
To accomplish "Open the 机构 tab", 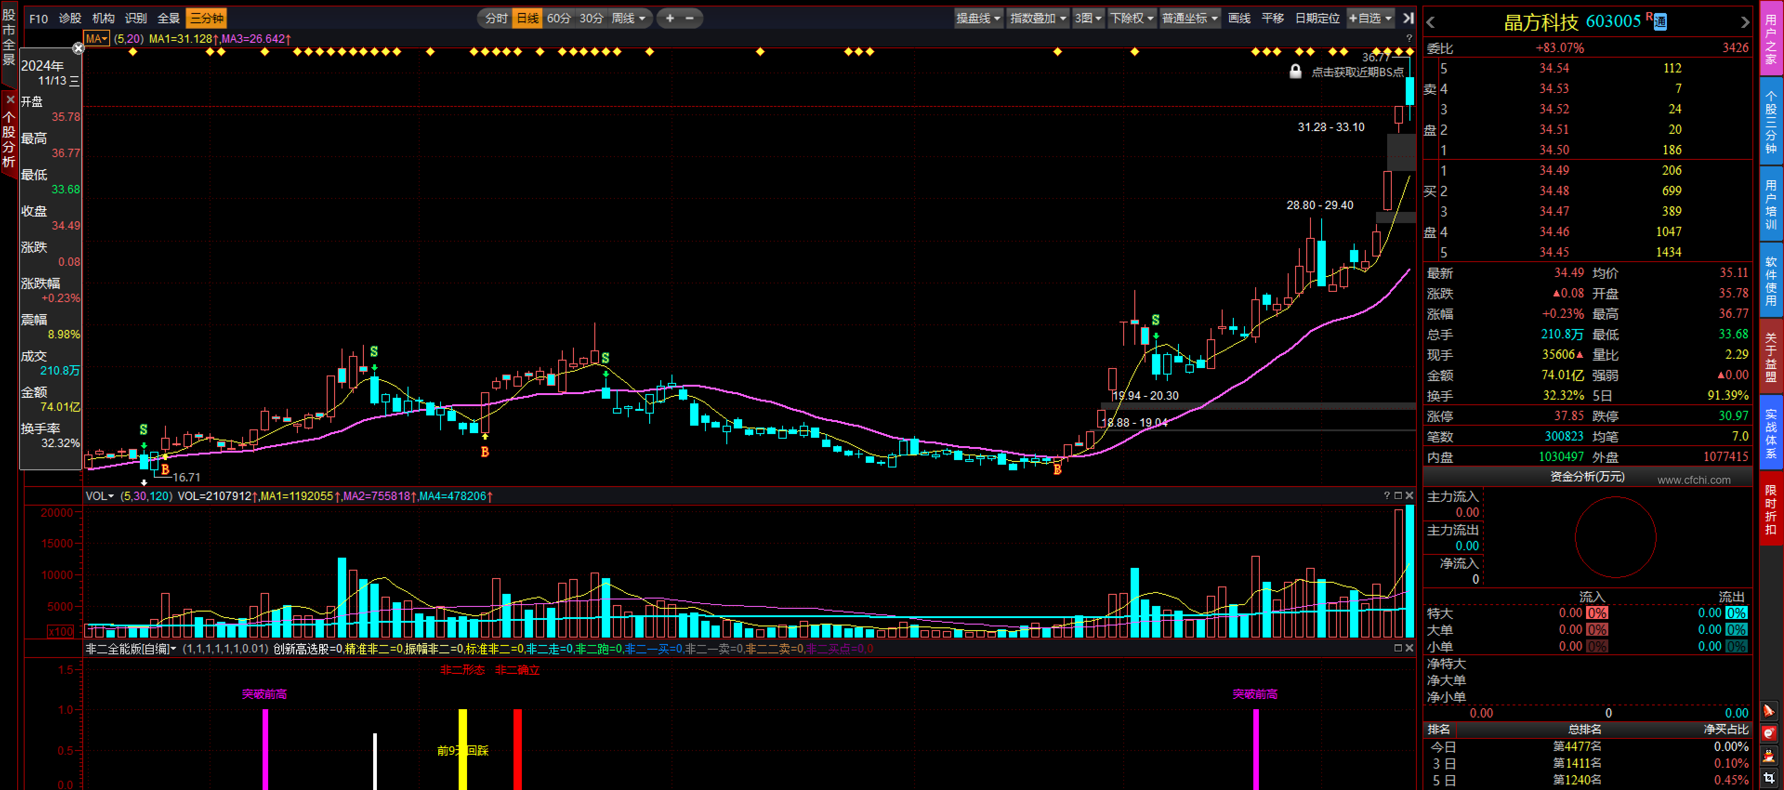I will coord(103,19).
